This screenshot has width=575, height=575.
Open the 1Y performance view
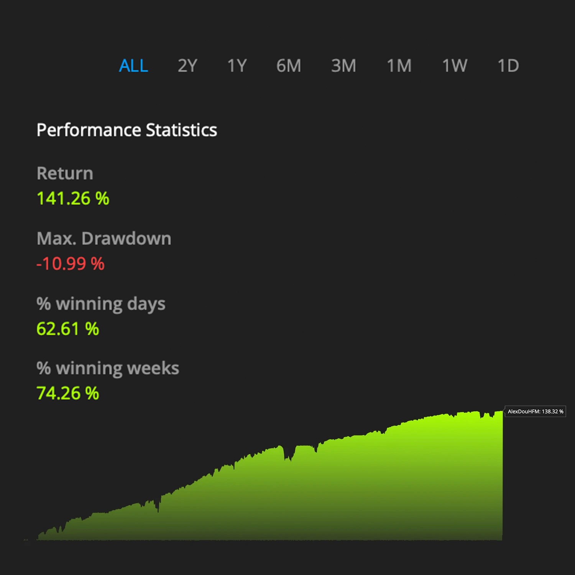(237, 66)
